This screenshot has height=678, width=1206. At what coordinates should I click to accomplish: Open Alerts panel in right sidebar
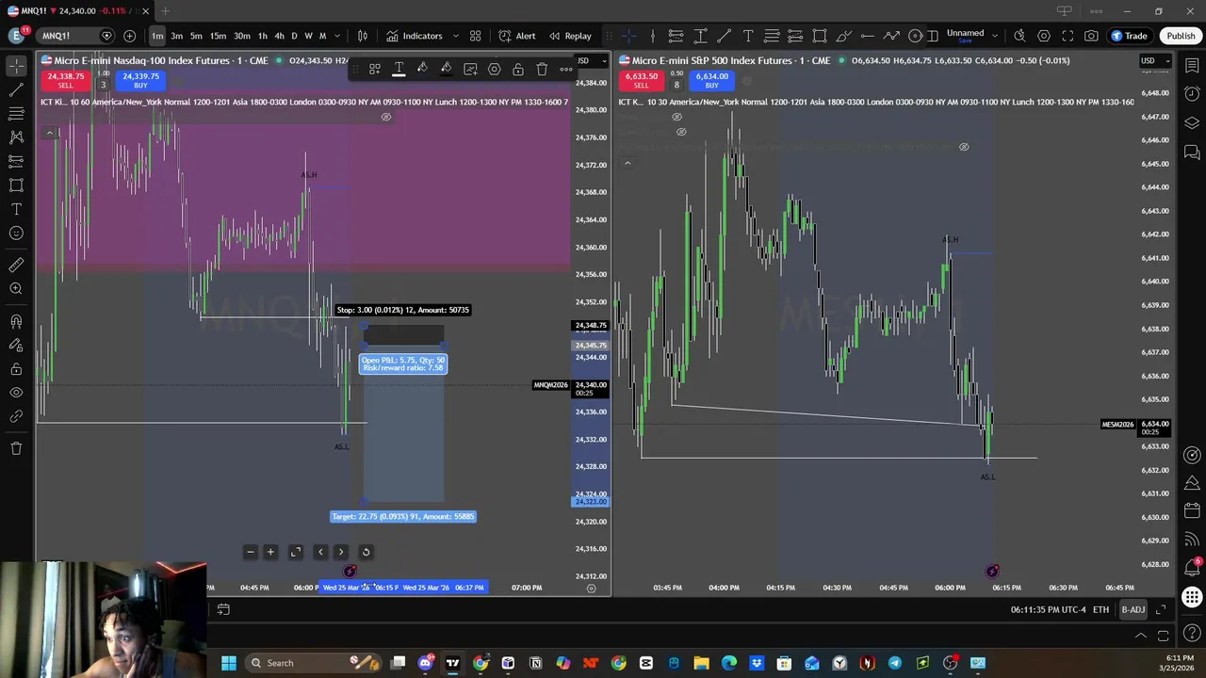pos(1192,93)
